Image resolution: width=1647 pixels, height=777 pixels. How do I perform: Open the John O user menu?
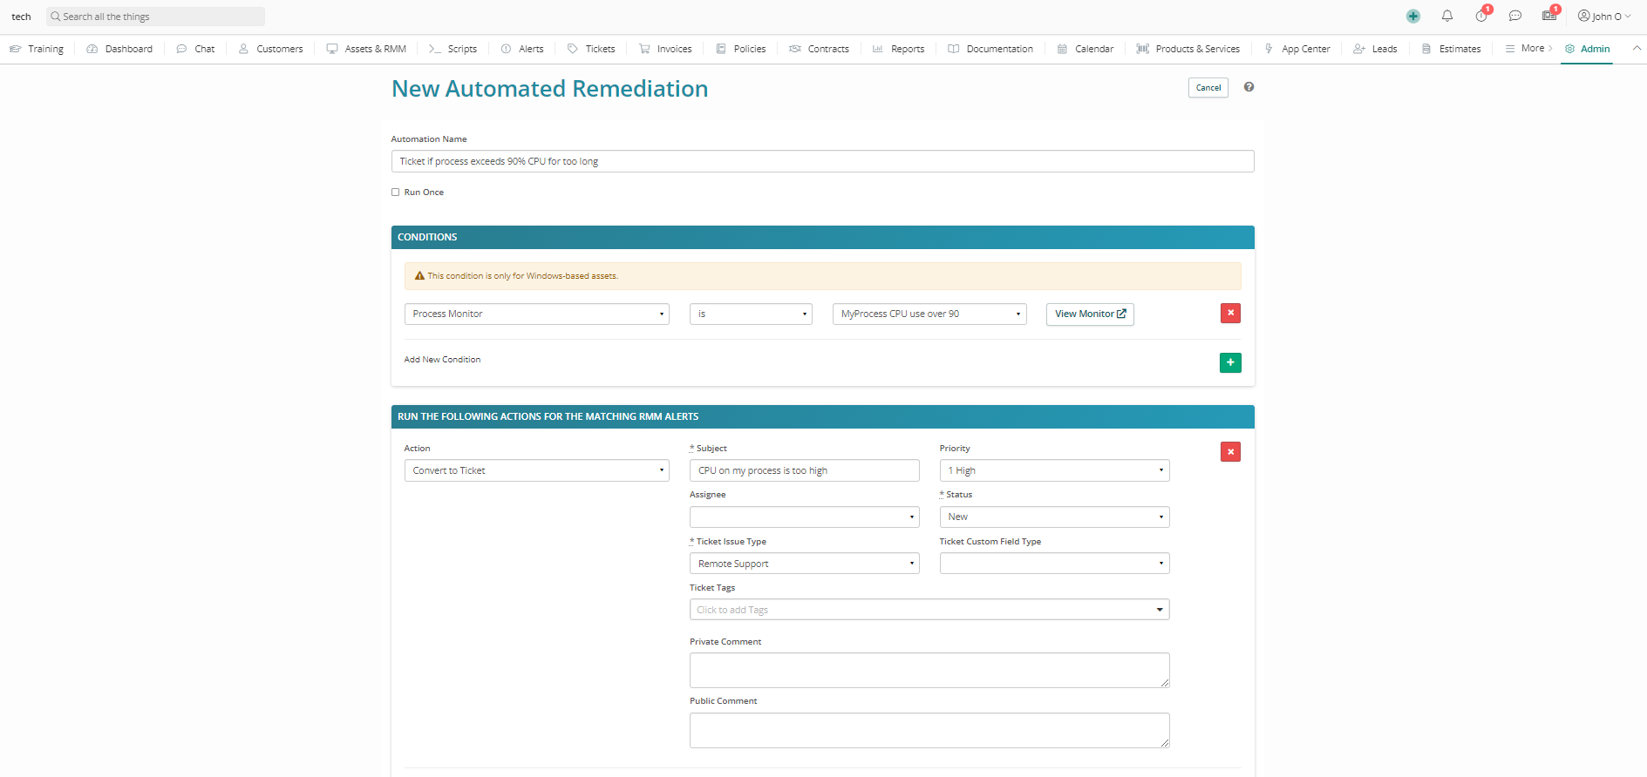click(x=1603, y=17)
